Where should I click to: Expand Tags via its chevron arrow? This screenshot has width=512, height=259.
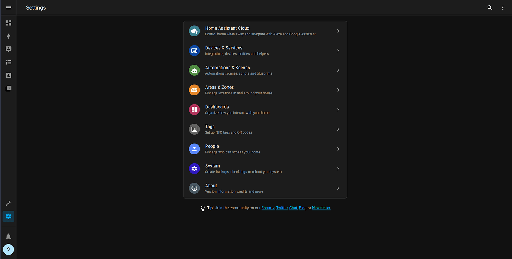pos(338,129)
